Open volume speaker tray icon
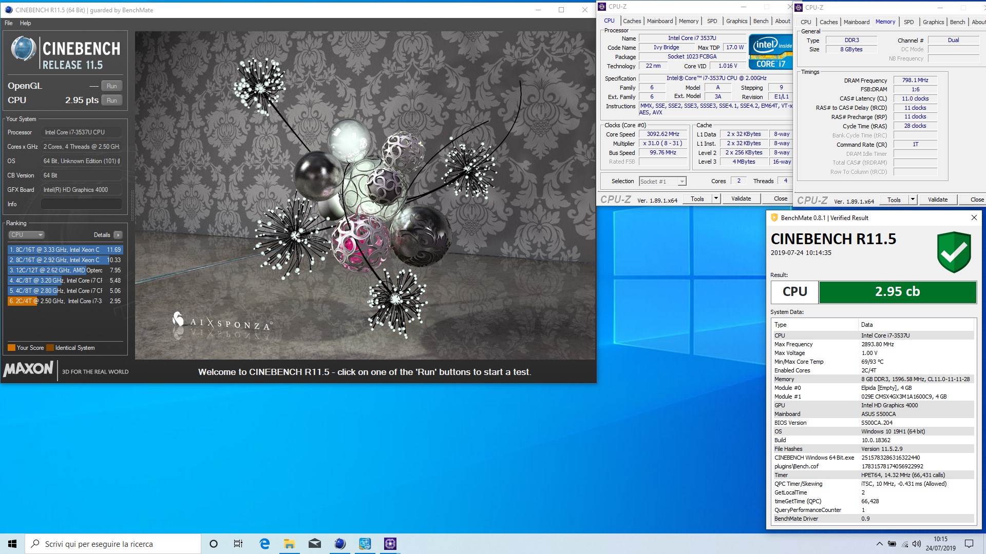 [x=917, y=544]
